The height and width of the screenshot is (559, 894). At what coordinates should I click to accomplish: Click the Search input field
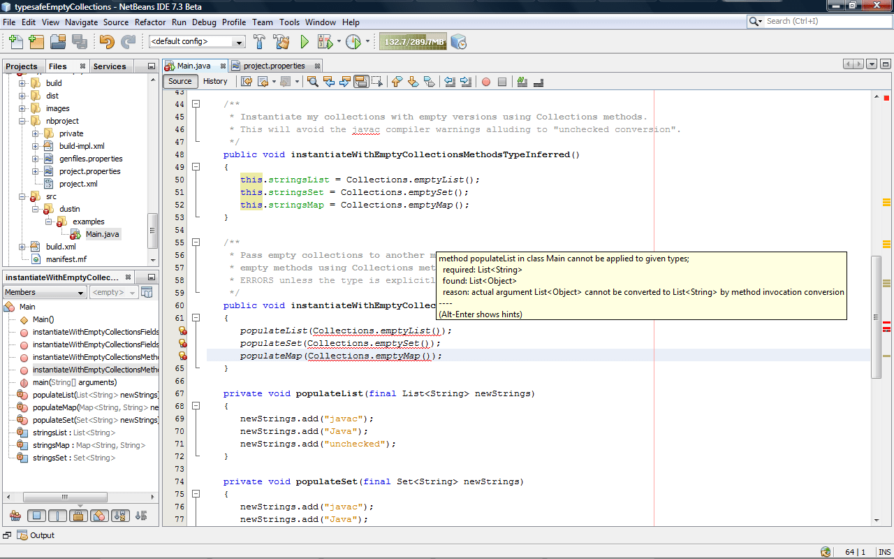point(824,22)
